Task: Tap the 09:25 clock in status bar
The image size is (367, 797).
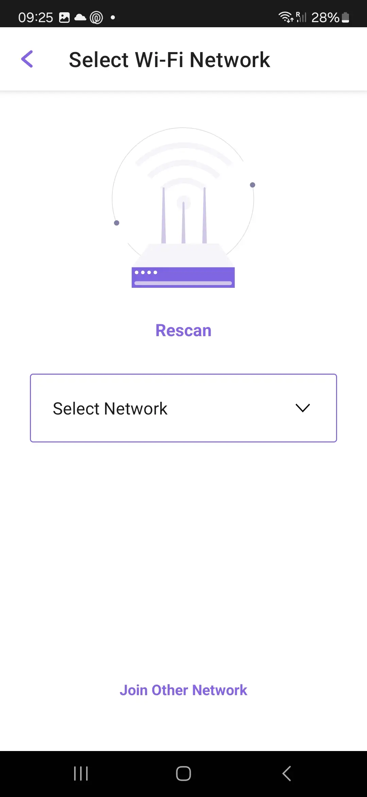Action: point(36,17)
